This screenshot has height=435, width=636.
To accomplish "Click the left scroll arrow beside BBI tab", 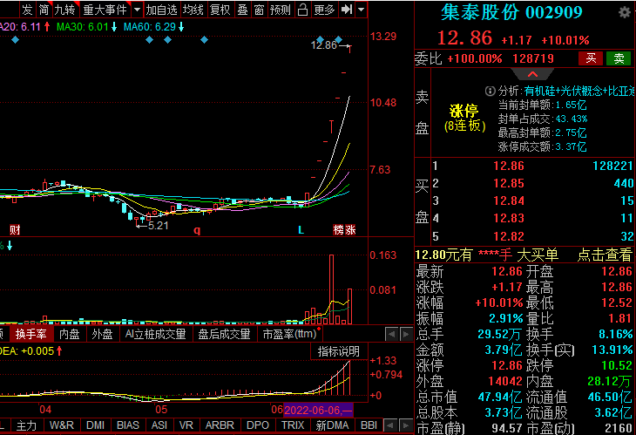I will pos(390,425).
